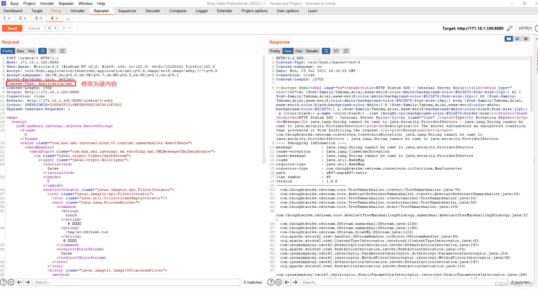
Task: Go back to previous request in history
Action: [50, 28]
